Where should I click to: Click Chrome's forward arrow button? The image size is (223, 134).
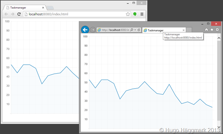click(x=13, y=14)
